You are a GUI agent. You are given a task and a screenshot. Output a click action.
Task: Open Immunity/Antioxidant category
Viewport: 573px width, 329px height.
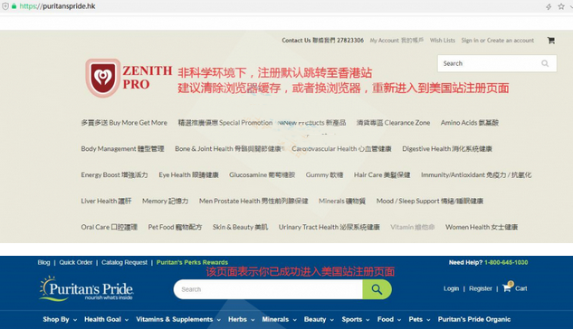tap(476, 175)
